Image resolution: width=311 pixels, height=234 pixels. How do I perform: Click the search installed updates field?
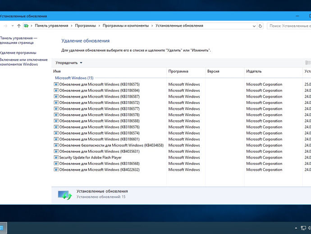[289, 26]
